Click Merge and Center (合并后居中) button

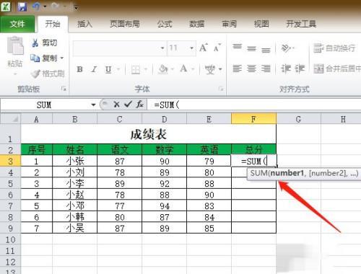coord(337,68)
